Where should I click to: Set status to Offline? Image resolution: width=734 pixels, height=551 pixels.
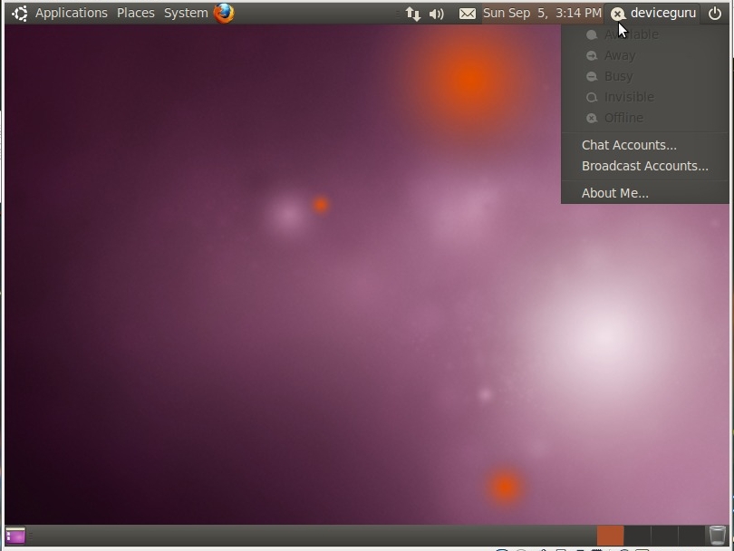pyautogui.click(x=645, y=118)
